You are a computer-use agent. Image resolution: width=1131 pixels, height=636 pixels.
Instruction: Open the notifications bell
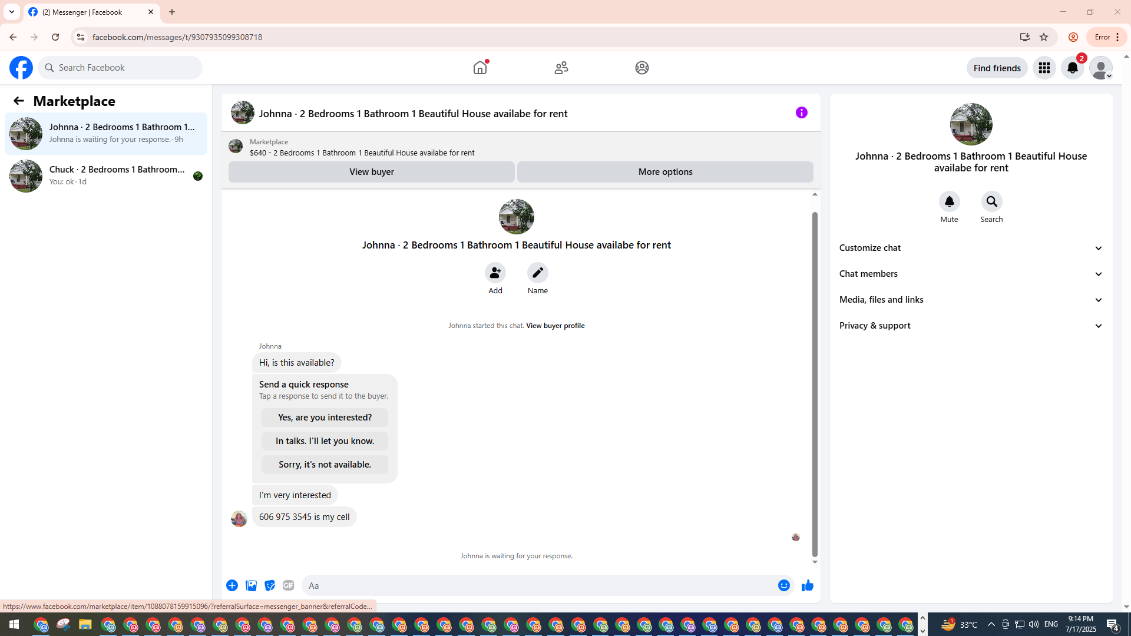coord(1073,68)
